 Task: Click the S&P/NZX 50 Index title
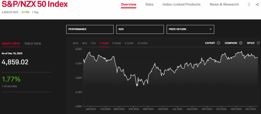pos(35,5)
